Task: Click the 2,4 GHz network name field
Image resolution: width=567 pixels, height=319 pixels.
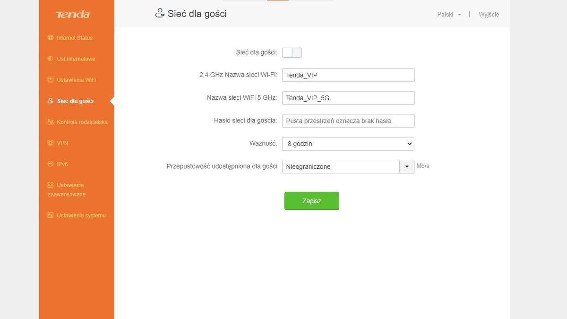Action: coord(348,75)
